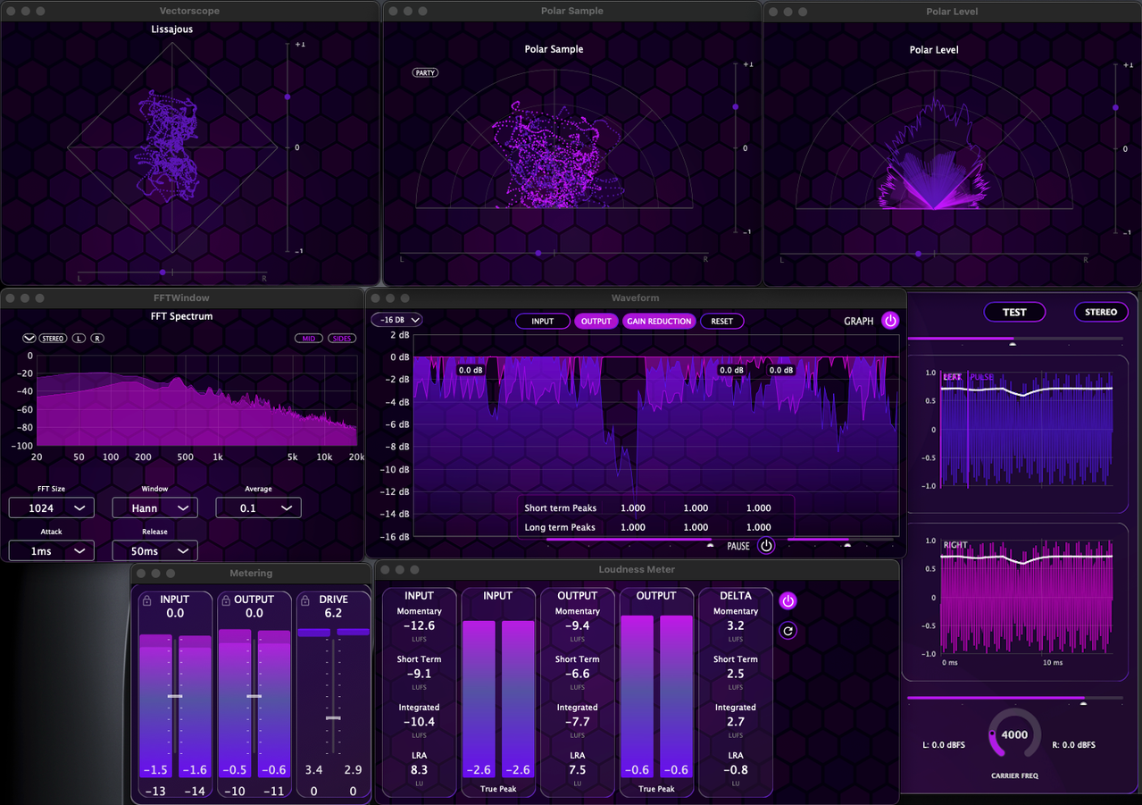Toggle the R channel in FFT Spectrum
The image size is (1142, 805).
tap(97, 339)
